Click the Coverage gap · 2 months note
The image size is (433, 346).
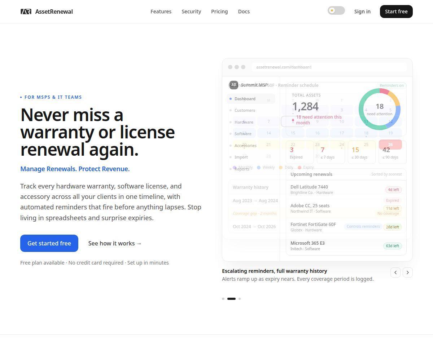(x=255, y=213)
